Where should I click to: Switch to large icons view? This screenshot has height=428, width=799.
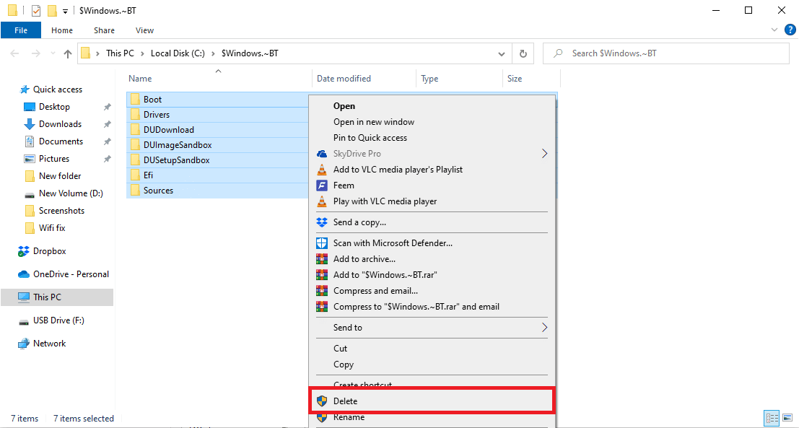(787, 419)
